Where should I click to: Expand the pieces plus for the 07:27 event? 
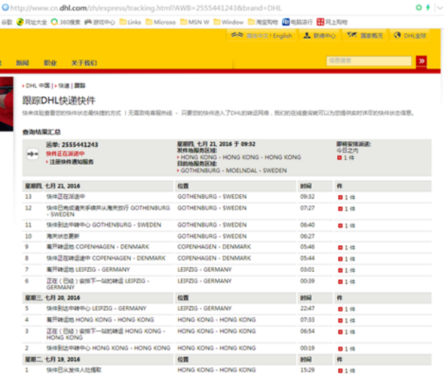[340, 209]
